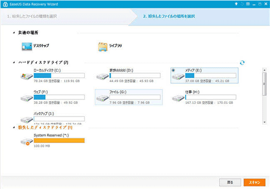Click the drive list scroll up arrow

click(264, 70)
